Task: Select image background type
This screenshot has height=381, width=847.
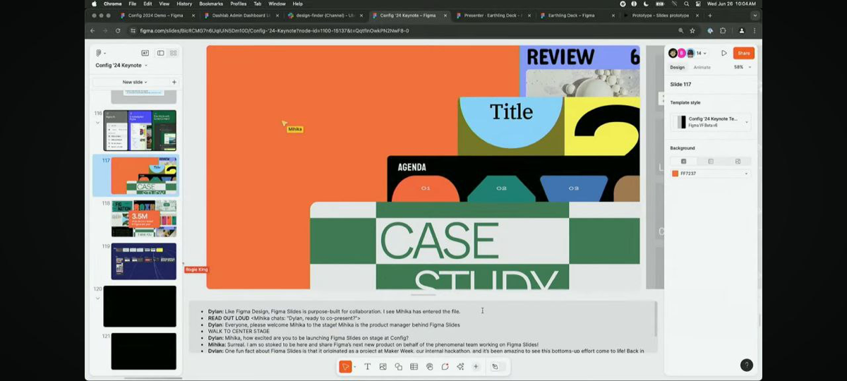Action: [738, 162]
